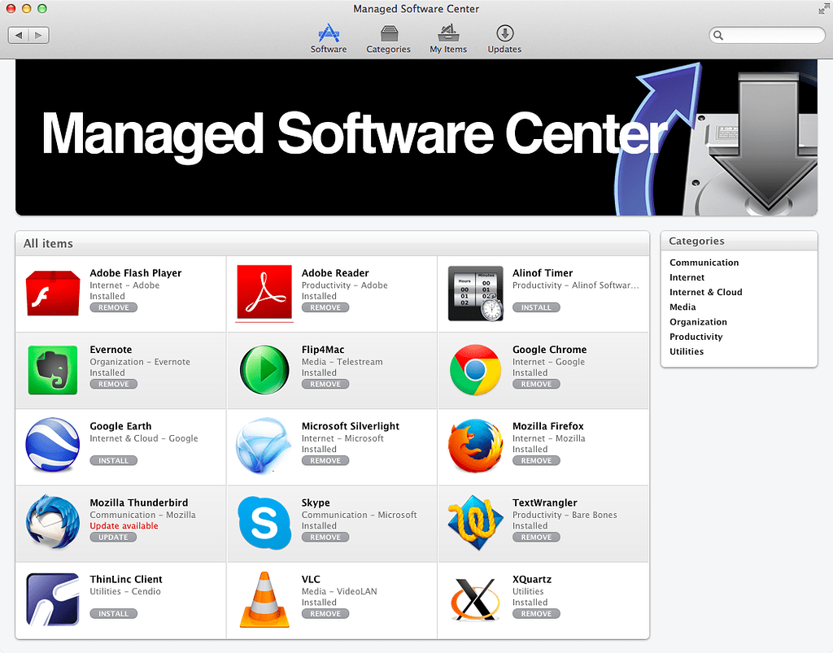
Task: Open the TextWrangler app icon
Action: [x=475, y=523]
